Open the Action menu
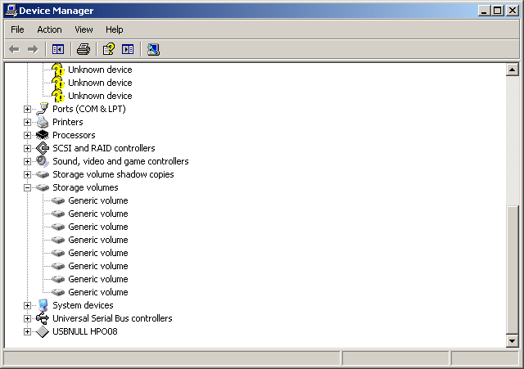Image resolution: width=524 pixels, height=369 pixels. click(x=49, y=29)
